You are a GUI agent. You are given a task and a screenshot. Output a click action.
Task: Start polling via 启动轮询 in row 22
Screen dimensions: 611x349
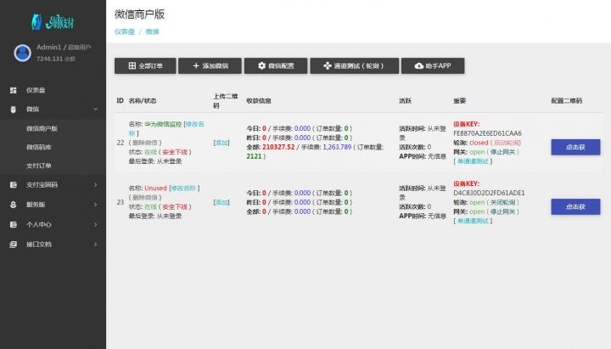507,143
